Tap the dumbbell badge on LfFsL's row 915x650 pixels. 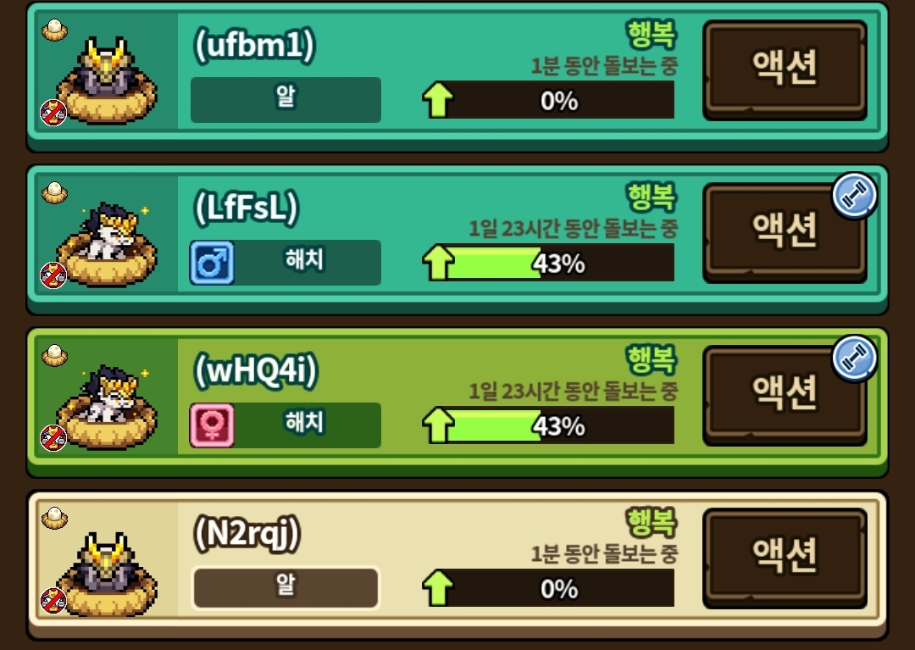point(854,196)
